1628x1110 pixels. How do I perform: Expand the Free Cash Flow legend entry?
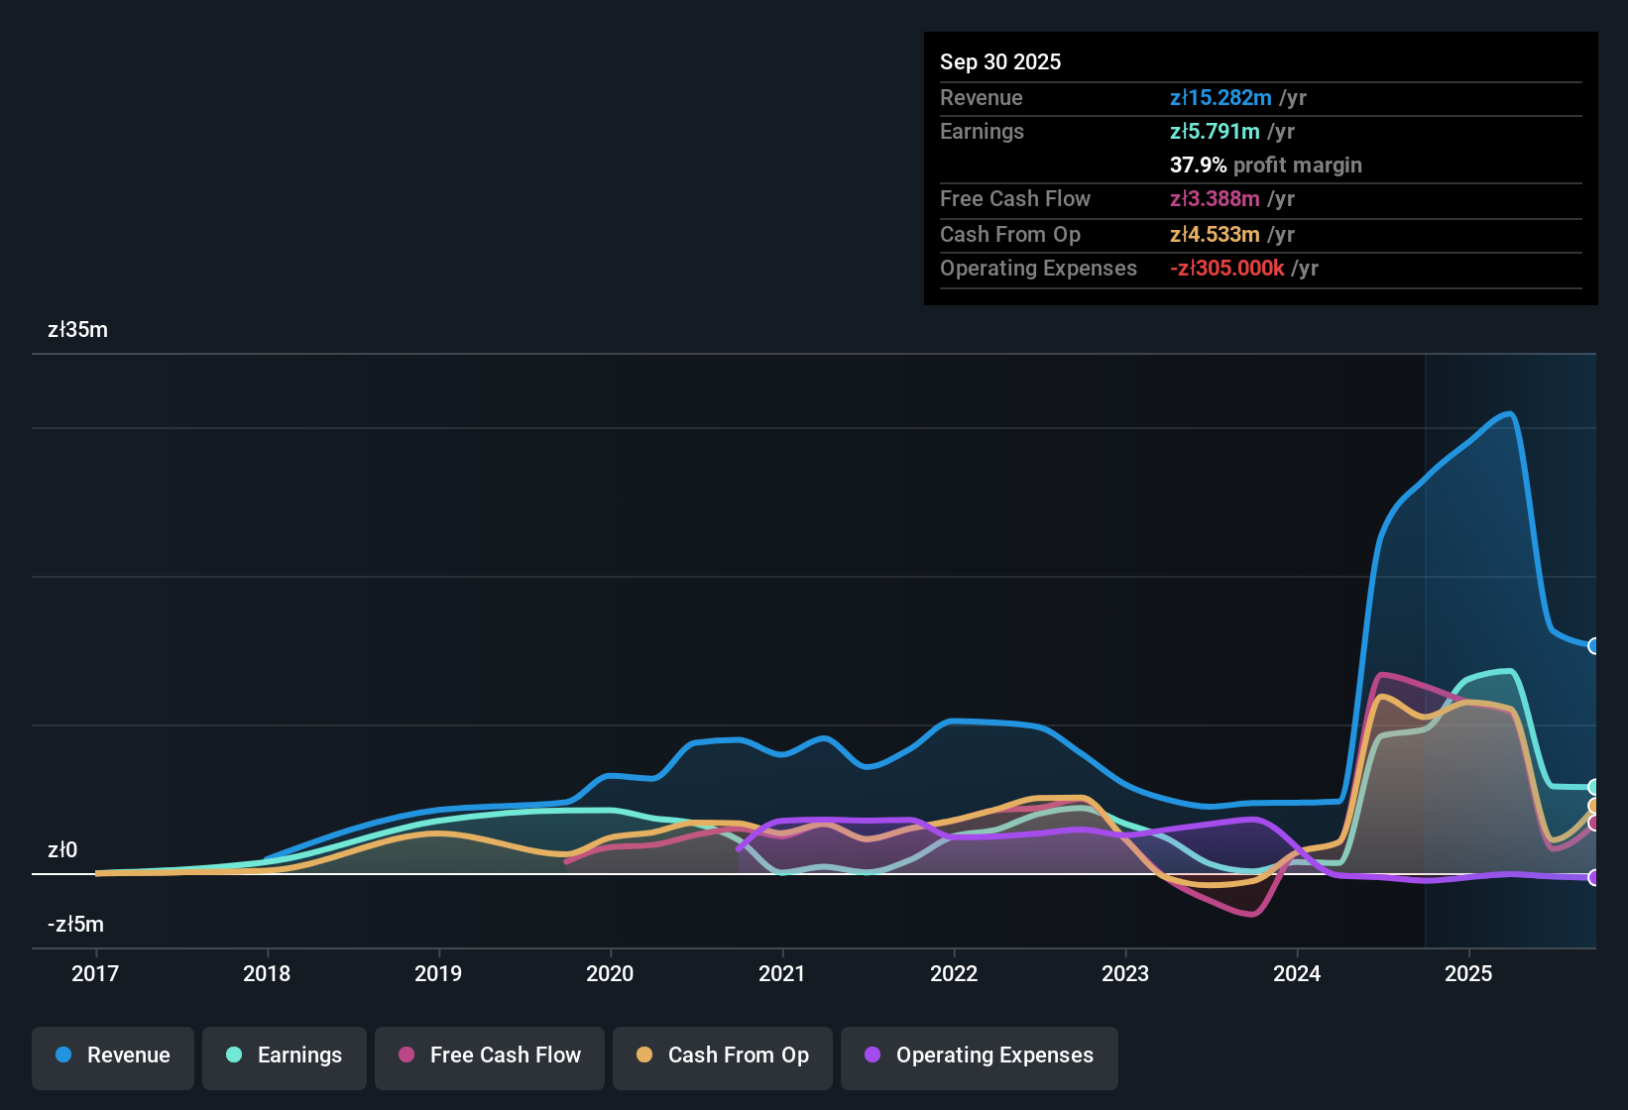489,1055
